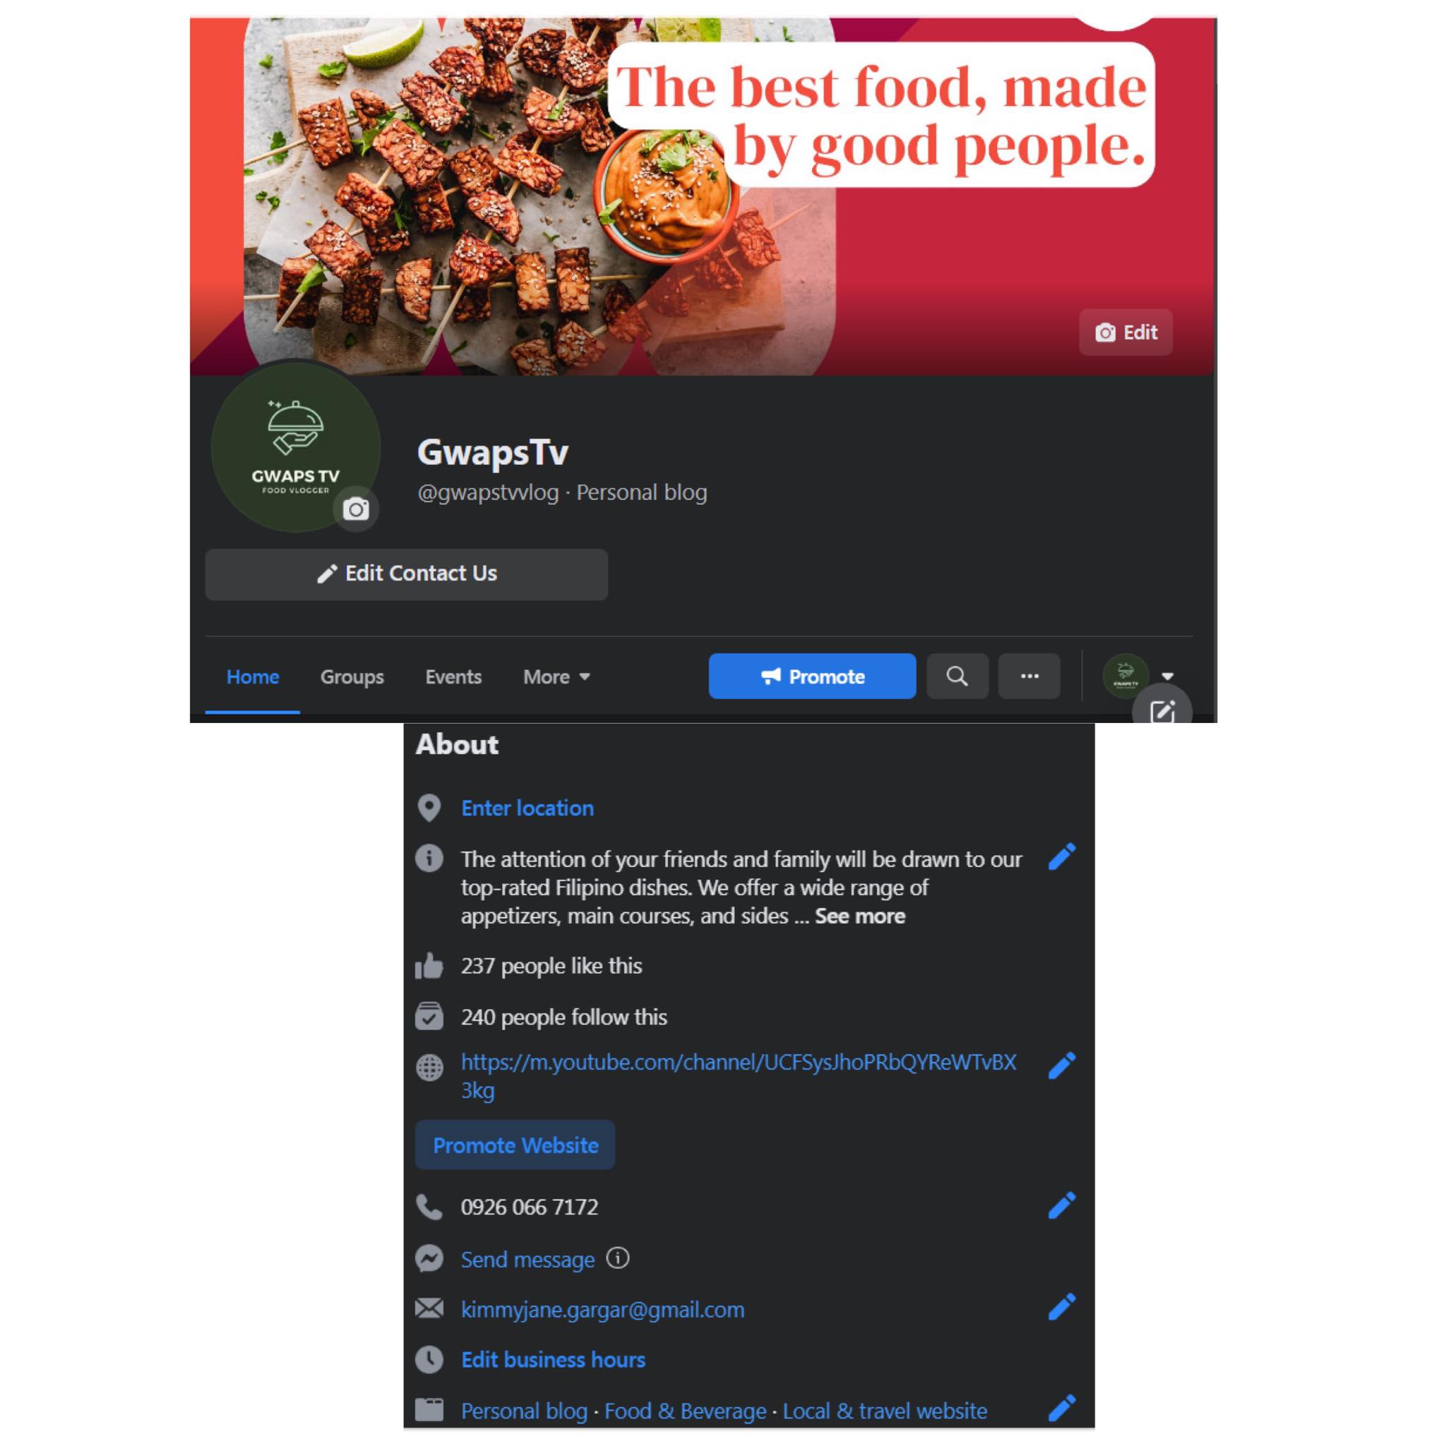Edit the phone number pencil icon
Viewport: 1446px width, 1446px height.
(1061, 1206)
